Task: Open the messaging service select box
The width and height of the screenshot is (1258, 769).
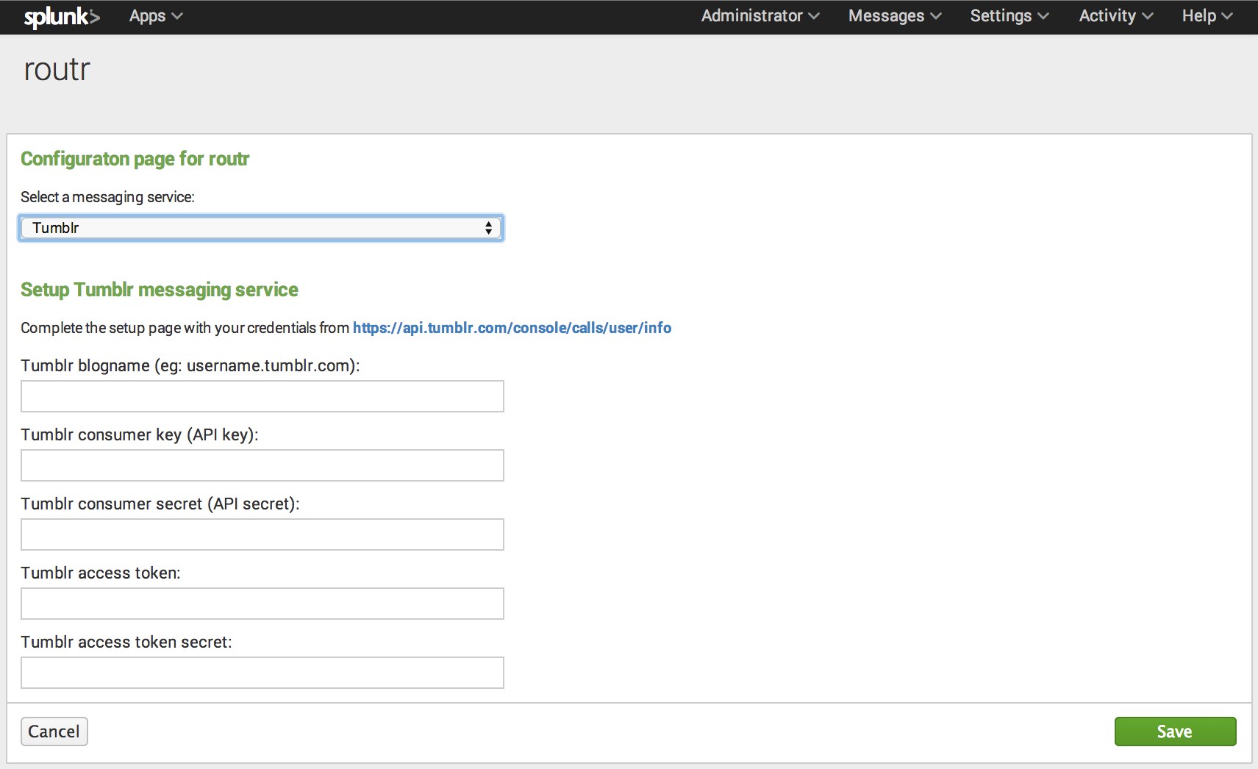Action: 261,228
